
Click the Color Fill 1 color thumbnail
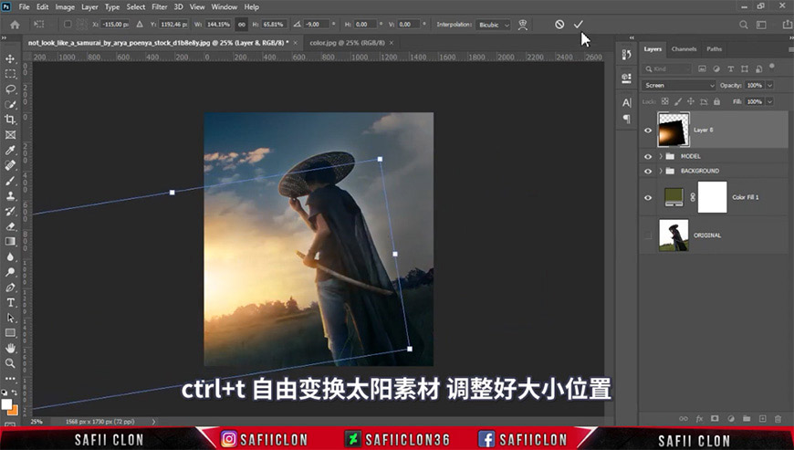click(x=674, y=197)
